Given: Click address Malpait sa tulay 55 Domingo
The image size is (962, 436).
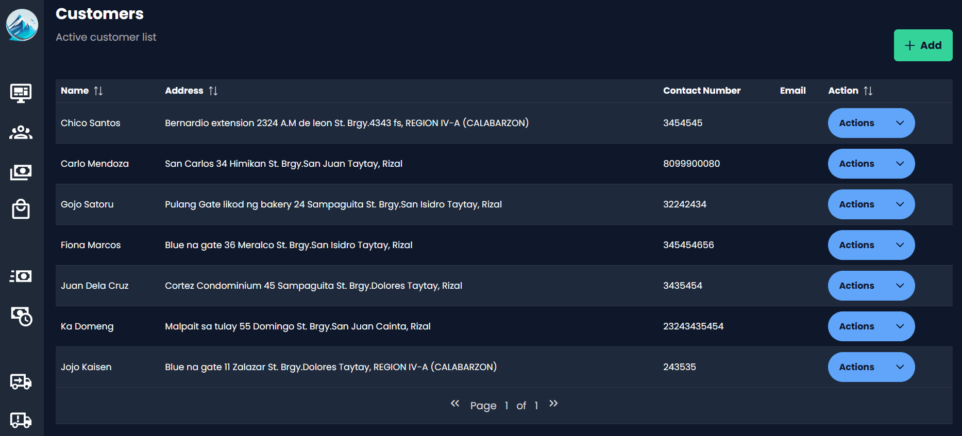Looking at the screenshot, I should point(298,326).
